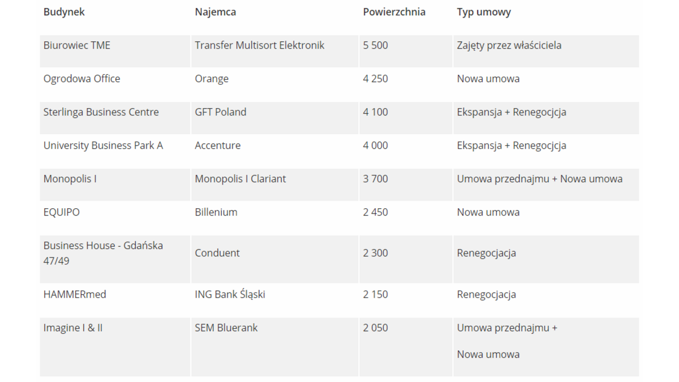Click the GFT Poland tenant cell
Image resolution: width=679 pixels, height=382 pixels.
pyautogui.click(x=221, y=112)
